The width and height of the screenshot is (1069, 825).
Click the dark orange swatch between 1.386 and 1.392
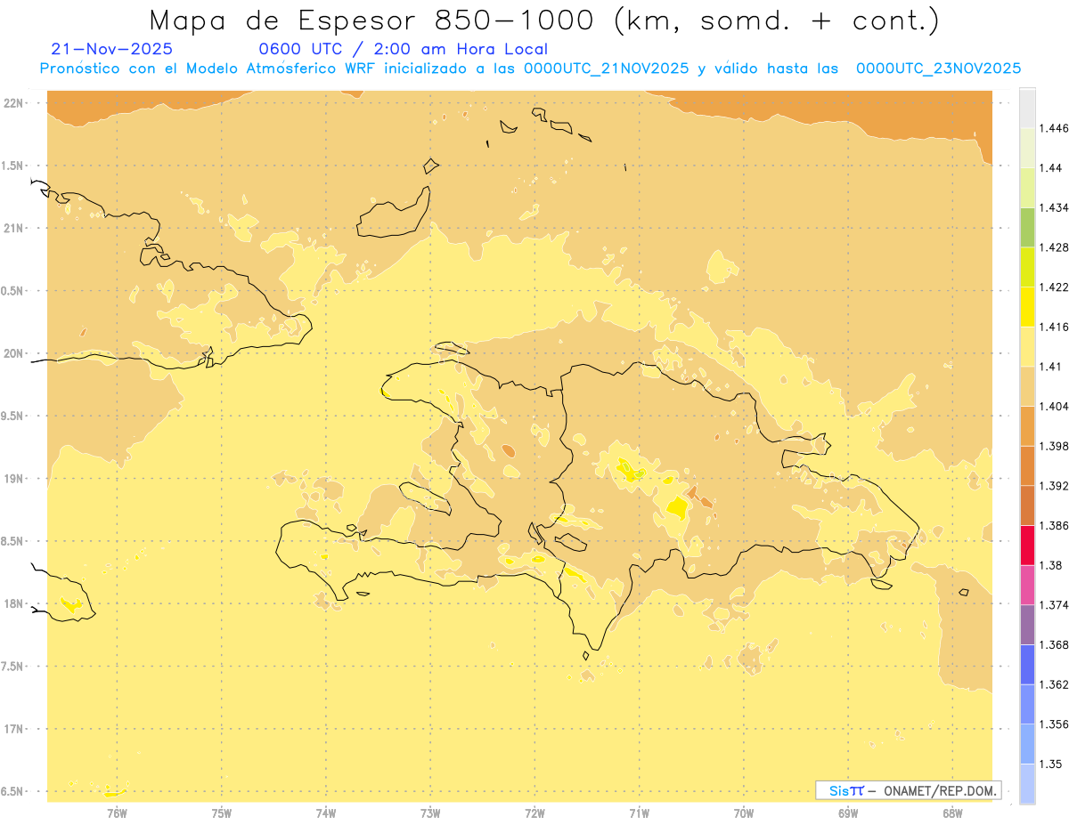click(1027, 506)
